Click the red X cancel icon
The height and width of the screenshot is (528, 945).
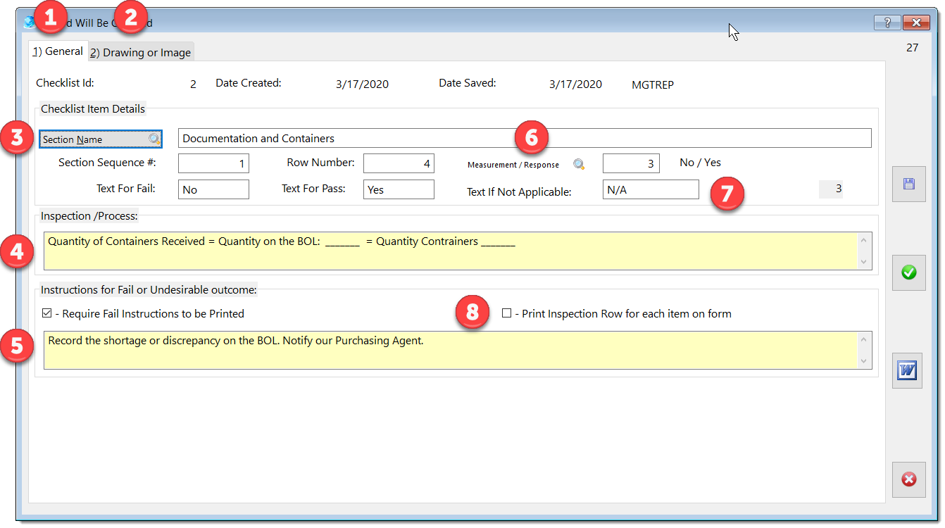click(x=908, y=479)
